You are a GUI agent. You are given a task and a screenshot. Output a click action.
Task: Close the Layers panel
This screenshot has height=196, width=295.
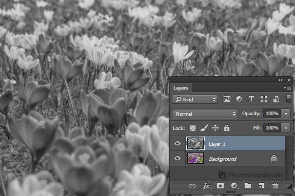click(x=289, y=80)
